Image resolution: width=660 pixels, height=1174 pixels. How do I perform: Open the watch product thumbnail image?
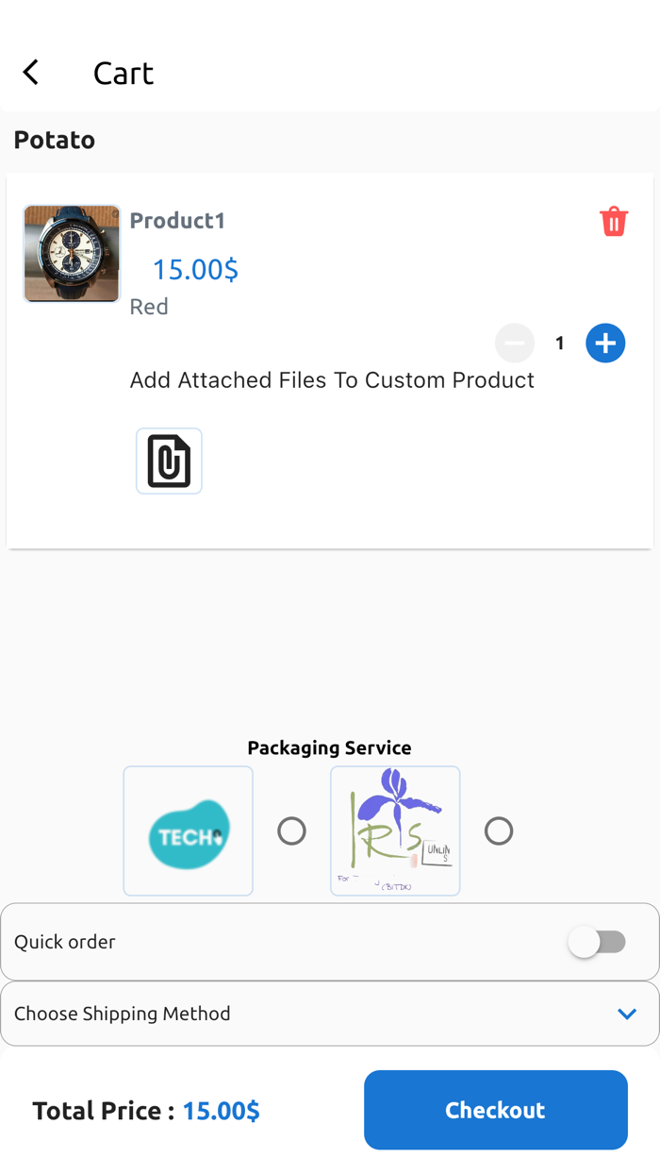click(71, 253)
